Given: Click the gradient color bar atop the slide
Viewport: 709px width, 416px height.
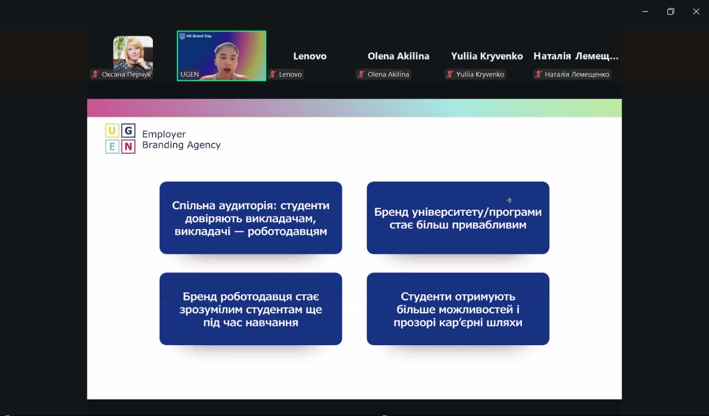Looking at the screenshot, I should 354,108.
